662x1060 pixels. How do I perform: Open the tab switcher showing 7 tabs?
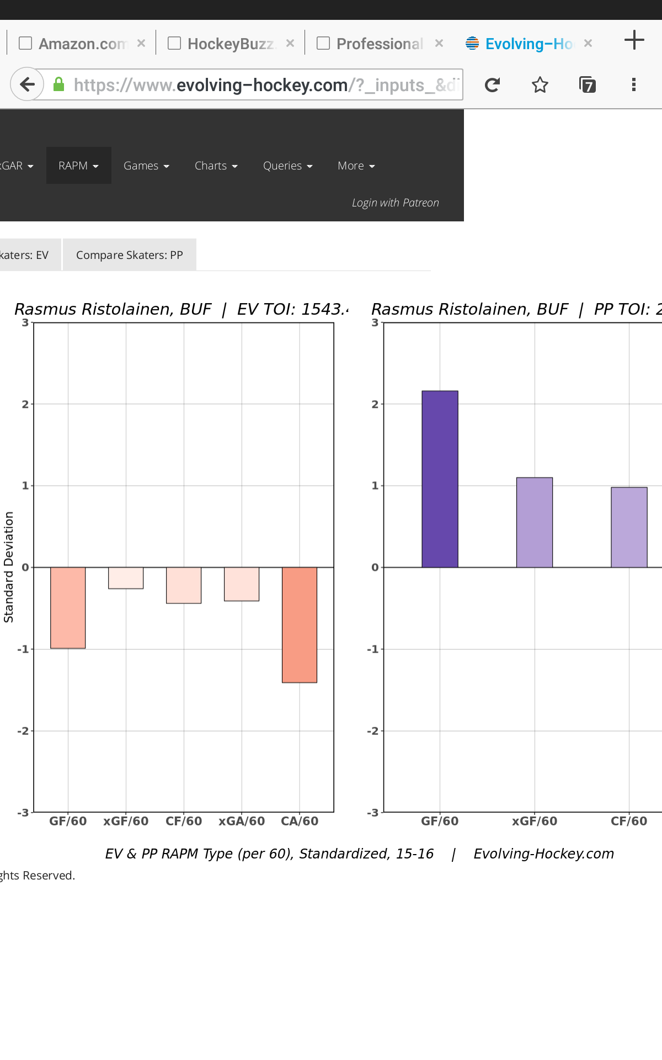(588, 84)
